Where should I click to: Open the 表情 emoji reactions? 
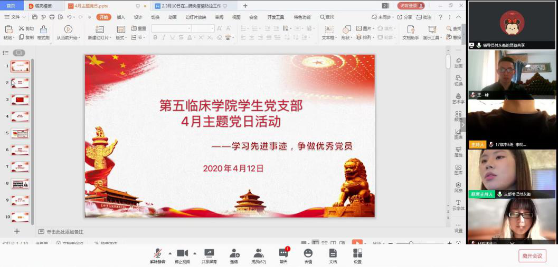click(x=308, y=255)
